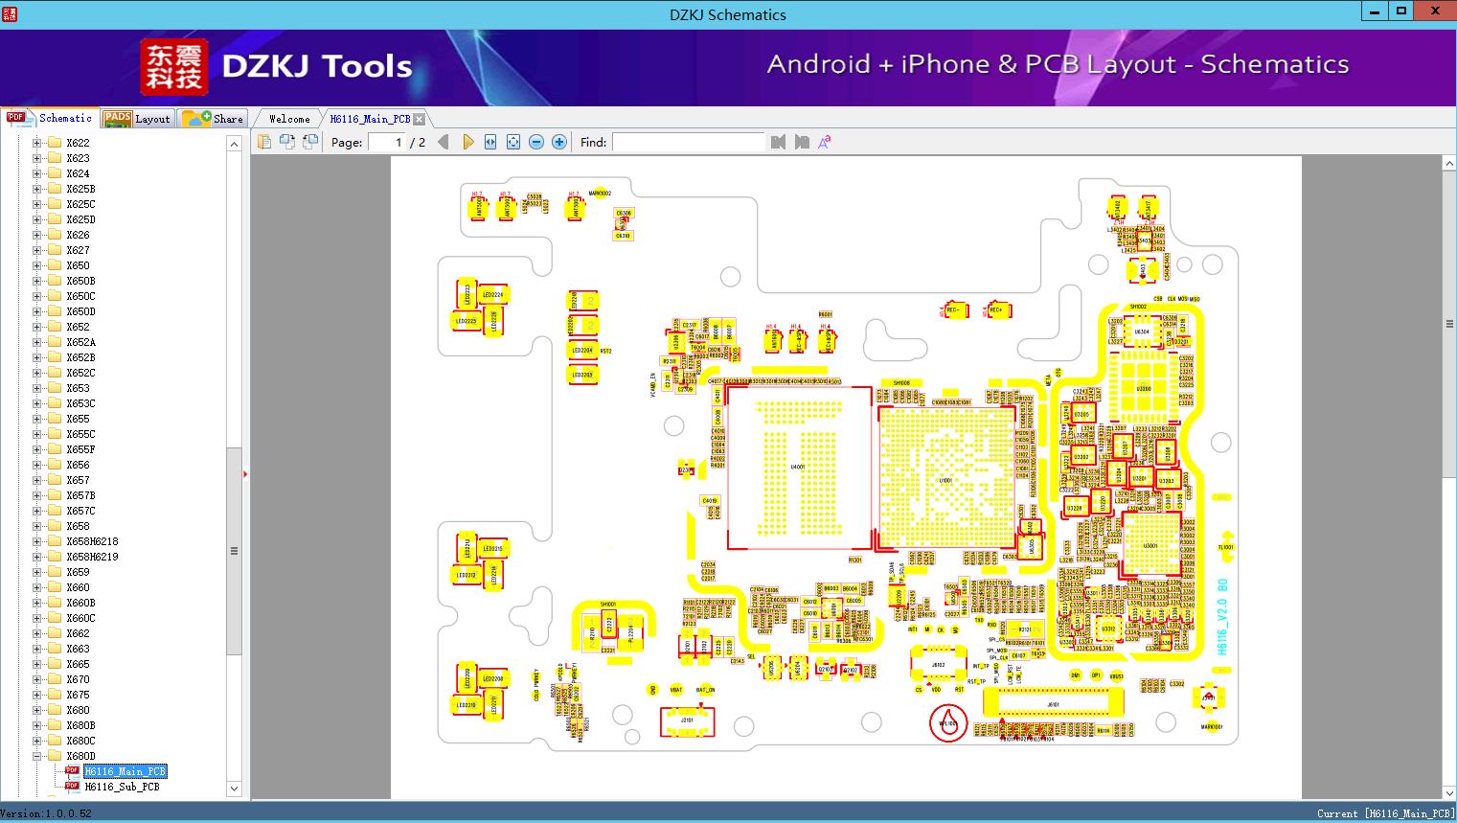This screenshot has width=1457, height=823.
Task: Switch to the Layout tab
Action: coord(137,119)
